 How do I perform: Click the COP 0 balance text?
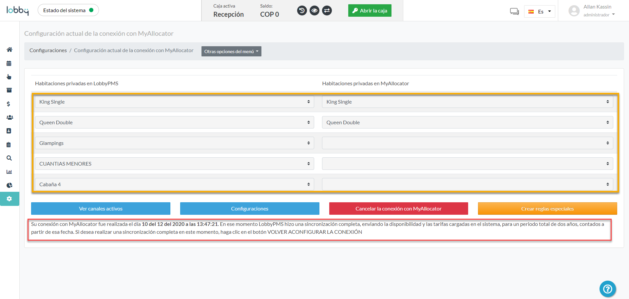[x=270, y=14]
